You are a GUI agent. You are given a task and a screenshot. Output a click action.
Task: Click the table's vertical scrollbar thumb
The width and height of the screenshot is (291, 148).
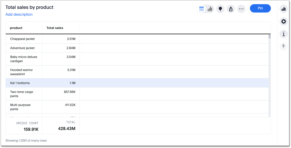(x=270, y=37)
